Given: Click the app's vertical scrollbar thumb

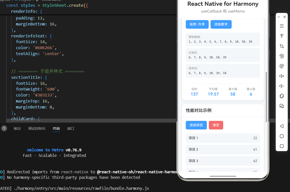Looking at the screenshot, I should pyautogui.click(x=266, y=97).
